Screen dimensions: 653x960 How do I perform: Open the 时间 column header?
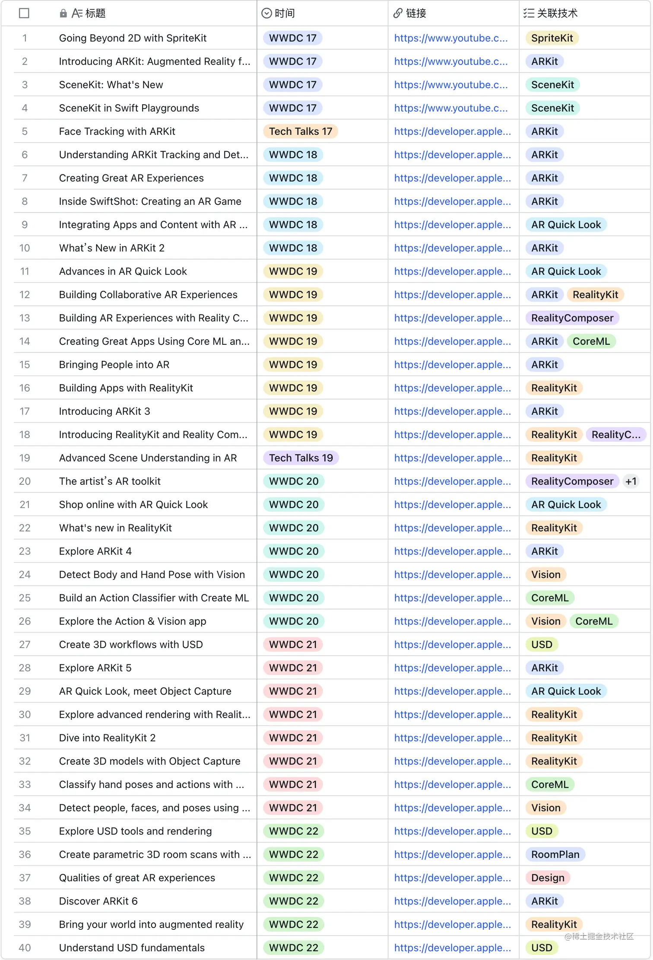tap(323, 13)
